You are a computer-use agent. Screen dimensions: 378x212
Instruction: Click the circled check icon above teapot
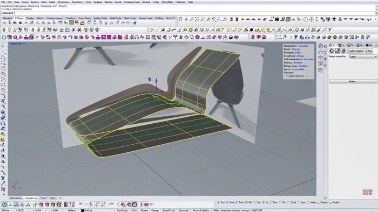[x=320, y=46]
